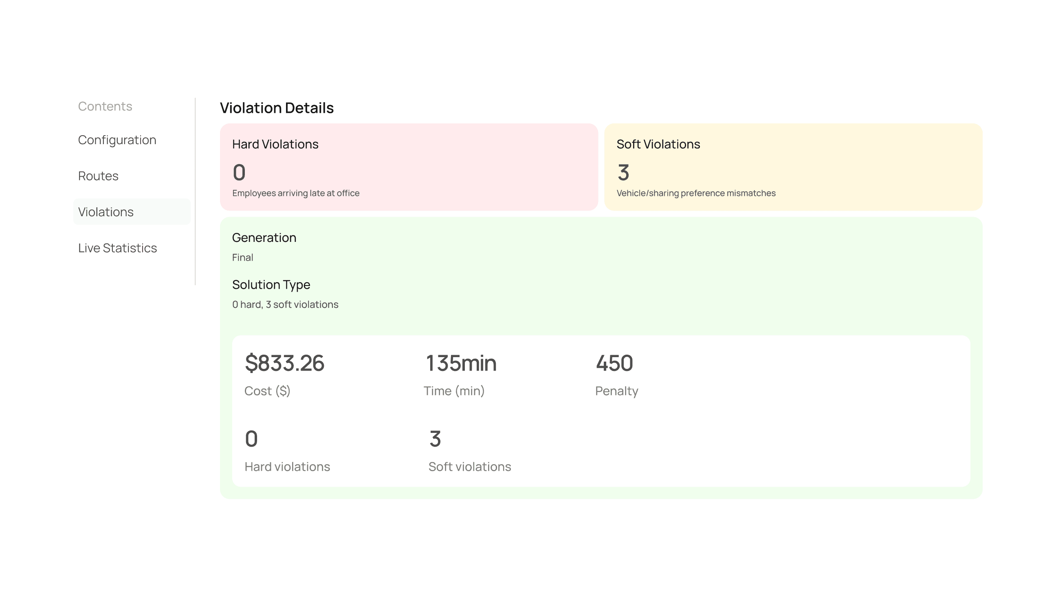This screenshot has width=1056, height=597.
Task: Click the Violation Details heading
Action: (276, 108)
